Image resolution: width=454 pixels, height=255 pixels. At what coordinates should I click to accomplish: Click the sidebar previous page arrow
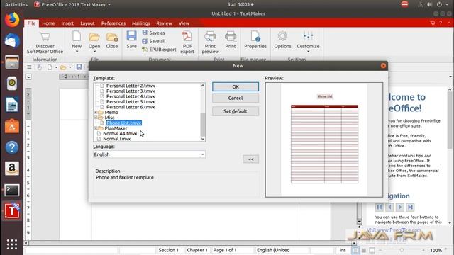click(389, 207)
